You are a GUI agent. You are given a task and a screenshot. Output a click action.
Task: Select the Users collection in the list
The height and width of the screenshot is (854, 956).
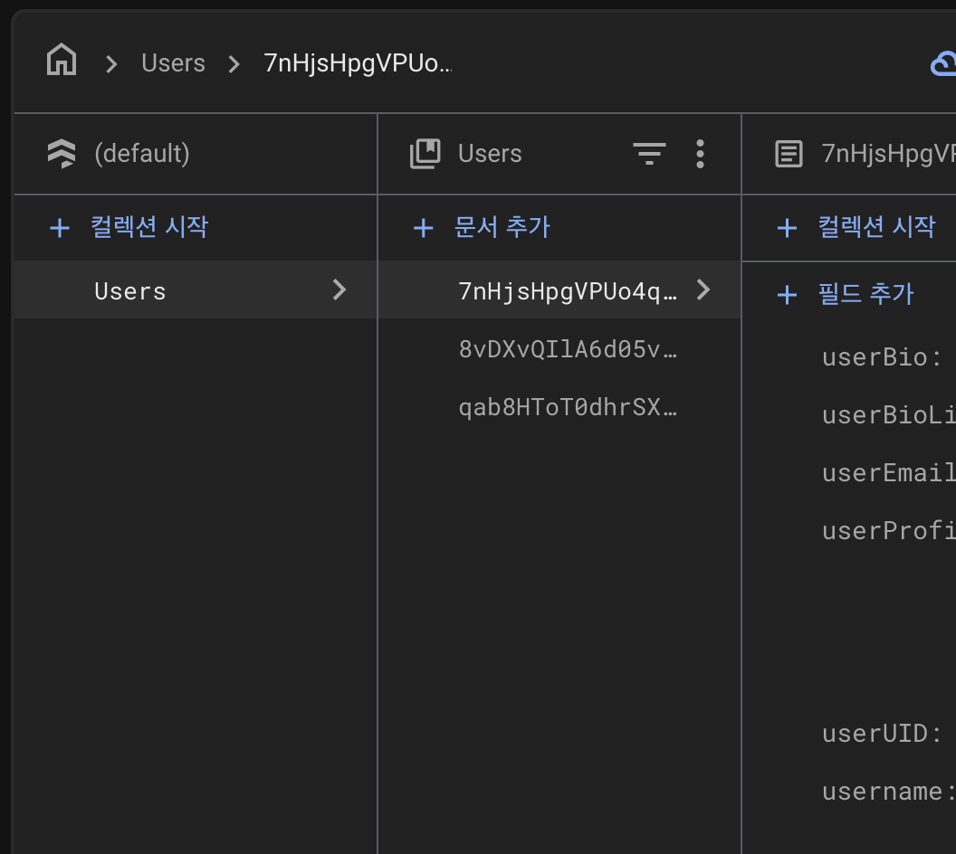pyautogui.click(x=130, y=290)
